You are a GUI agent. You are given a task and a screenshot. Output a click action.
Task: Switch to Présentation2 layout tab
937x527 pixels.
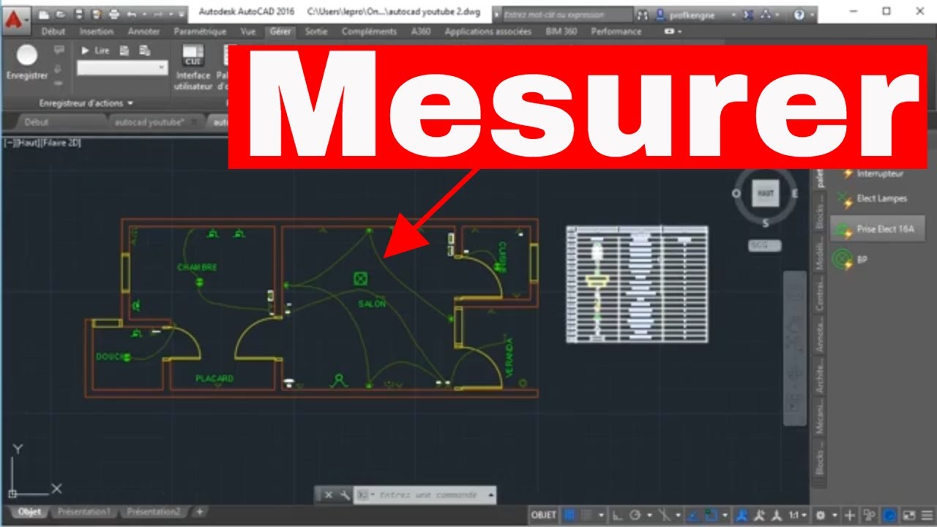tap(153, 512)
